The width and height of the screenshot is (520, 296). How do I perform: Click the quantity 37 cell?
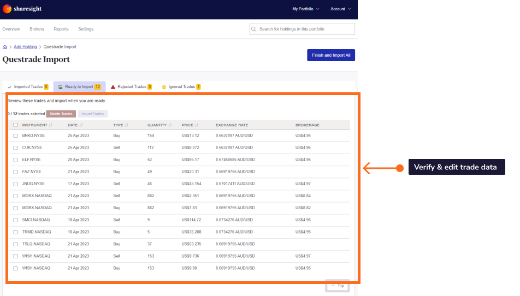(x=150, y=244)
